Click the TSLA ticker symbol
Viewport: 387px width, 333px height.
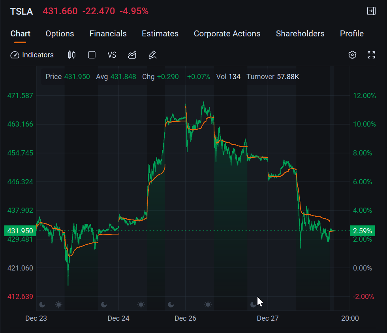(22, 11)
